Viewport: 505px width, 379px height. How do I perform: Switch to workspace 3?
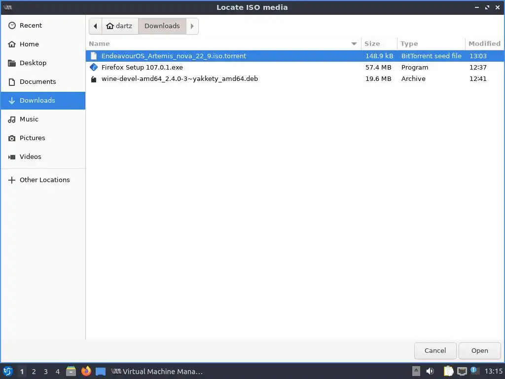click(46, 372)
